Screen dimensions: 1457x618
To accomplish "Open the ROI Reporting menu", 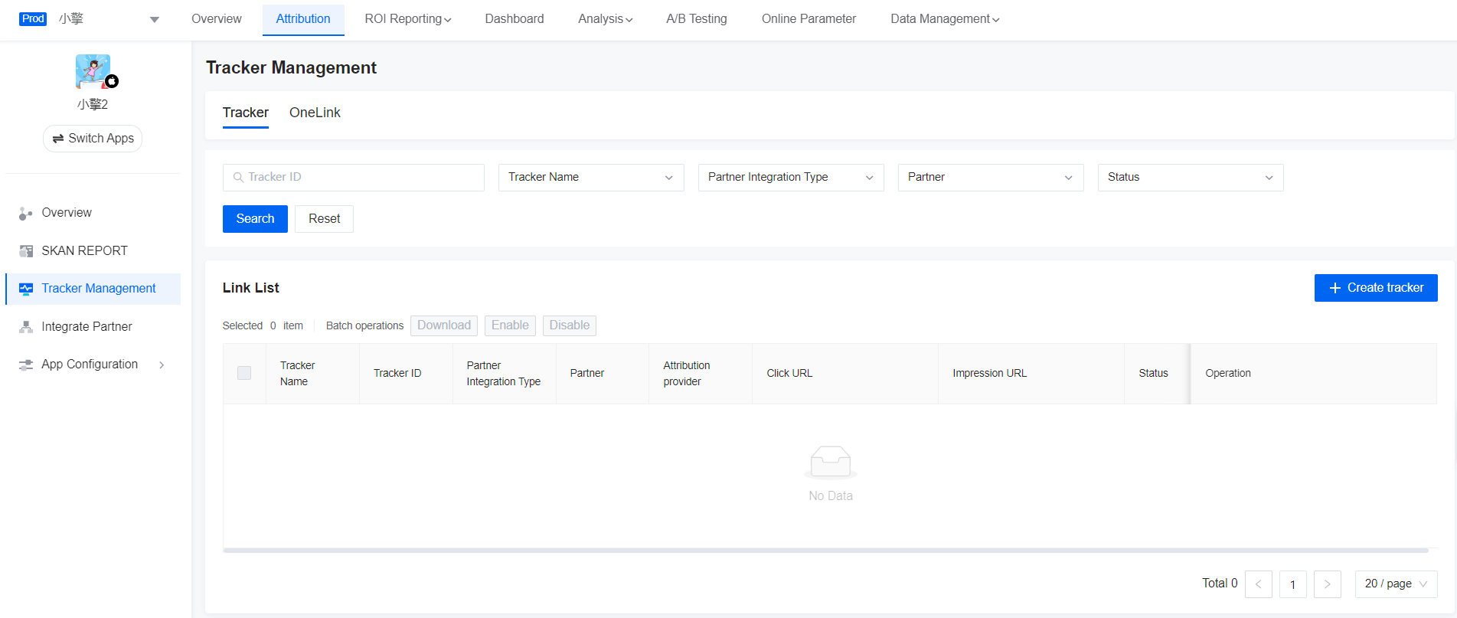I will click(407, 19).
